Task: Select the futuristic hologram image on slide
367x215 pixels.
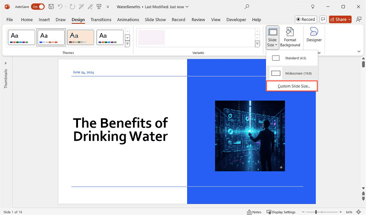Action: click(250, 136)
